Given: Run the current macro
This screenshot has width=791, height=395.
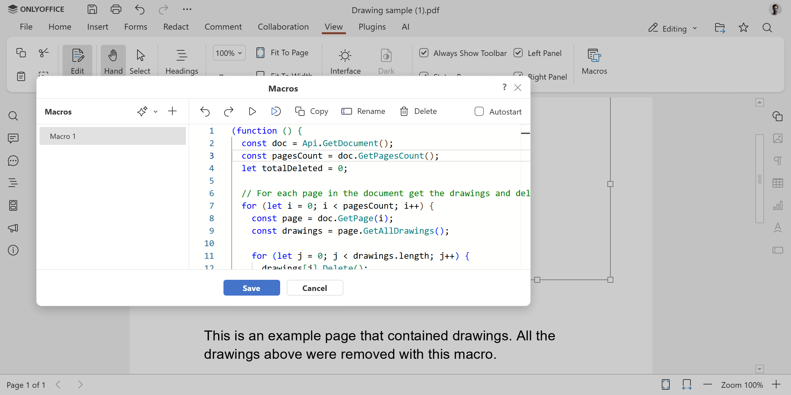Looking at the screenshot, I should point(252,111).
